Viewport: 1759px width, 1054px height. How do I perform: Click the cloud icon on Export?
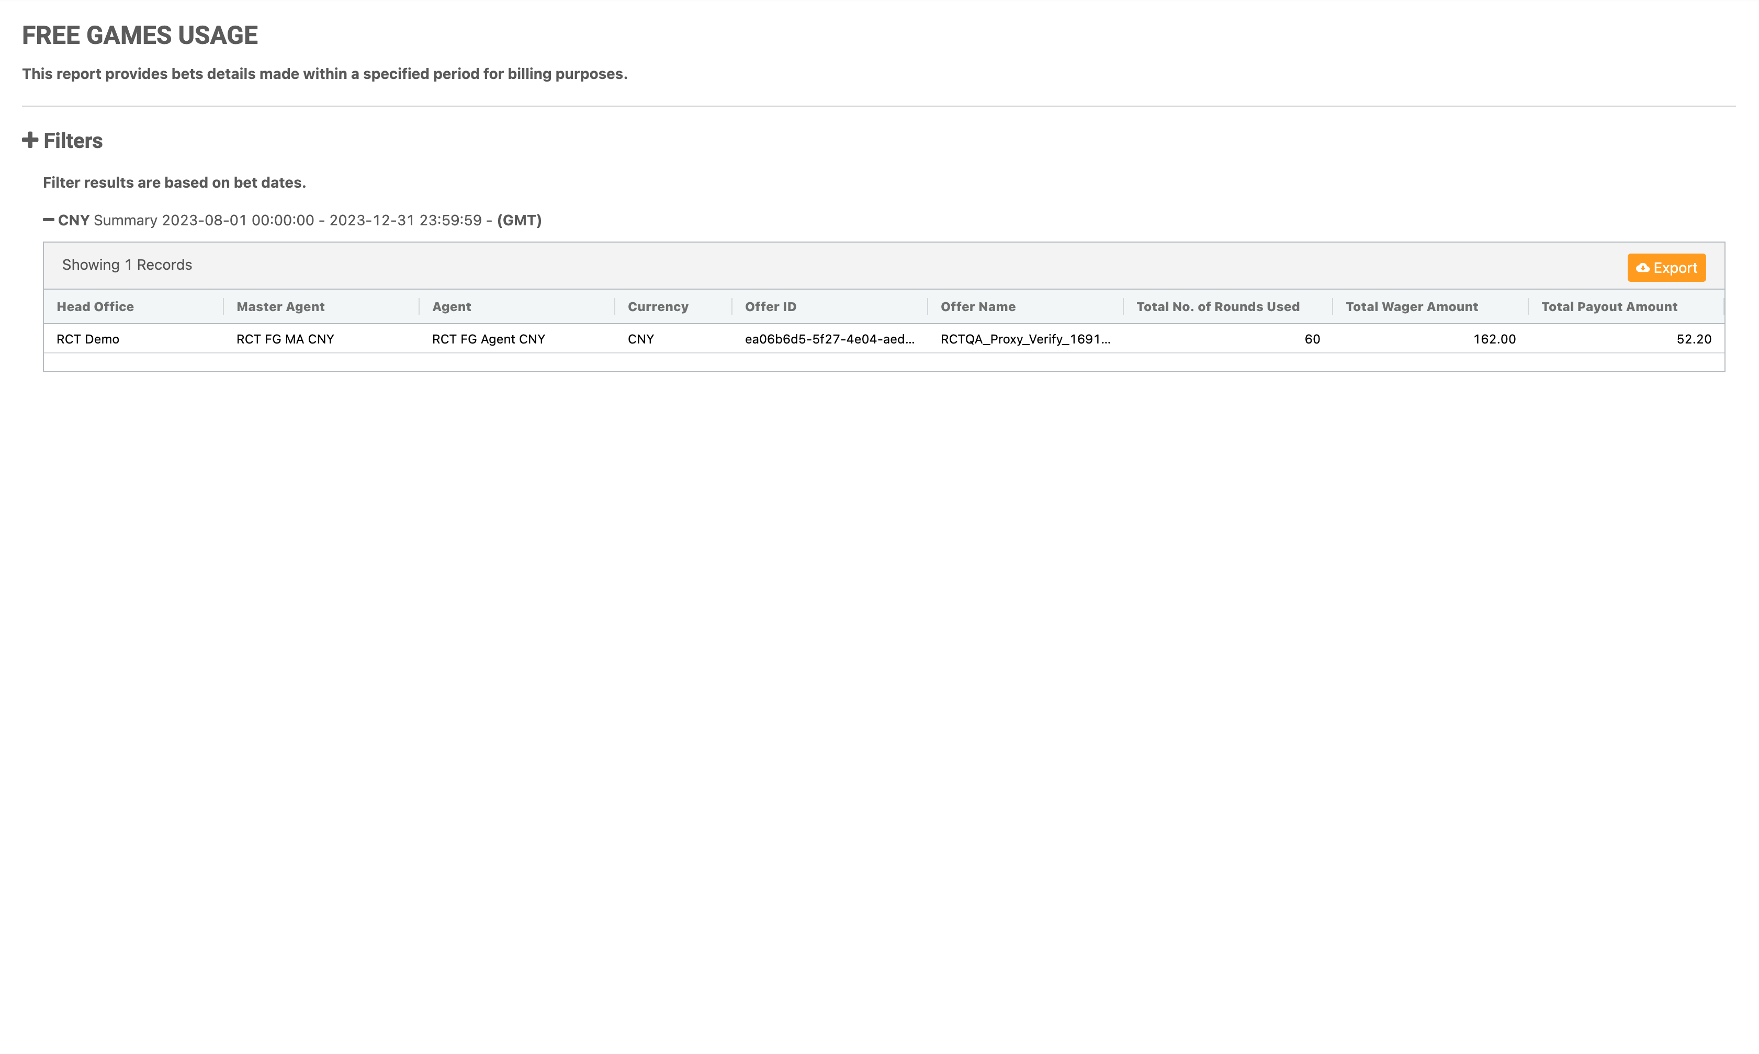click(1642, 268)
